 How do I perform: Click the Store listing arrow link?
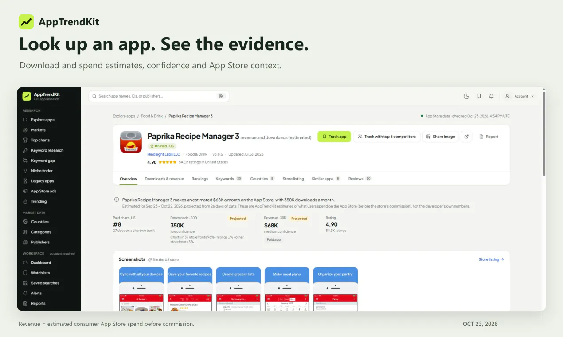491,259
